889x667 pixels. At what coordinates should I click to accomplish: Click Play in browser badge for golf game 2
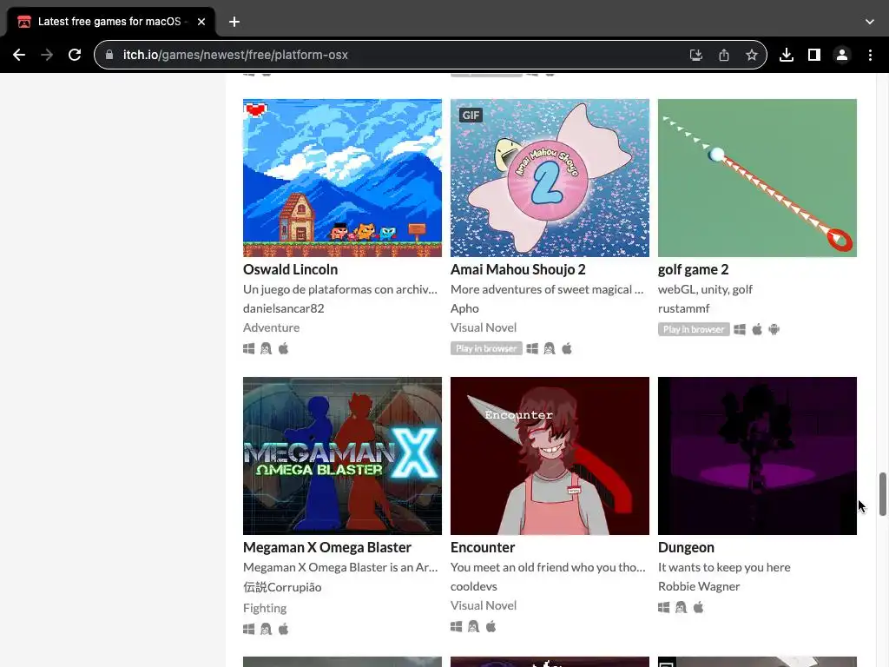coord(694,329)
